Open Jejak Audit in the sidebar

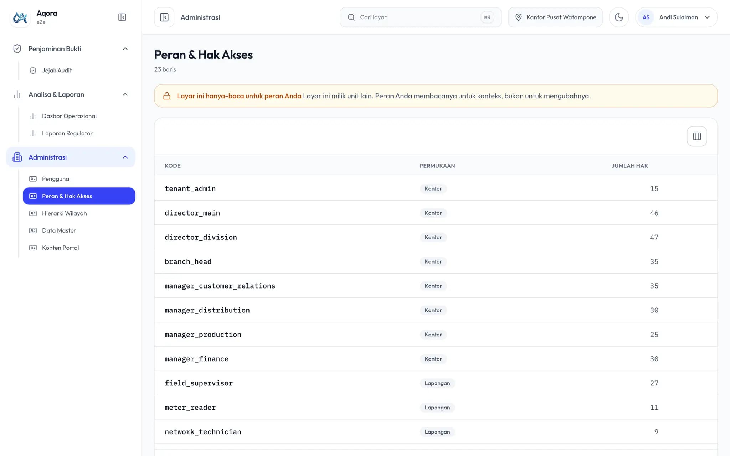click(x=79, y=71)
